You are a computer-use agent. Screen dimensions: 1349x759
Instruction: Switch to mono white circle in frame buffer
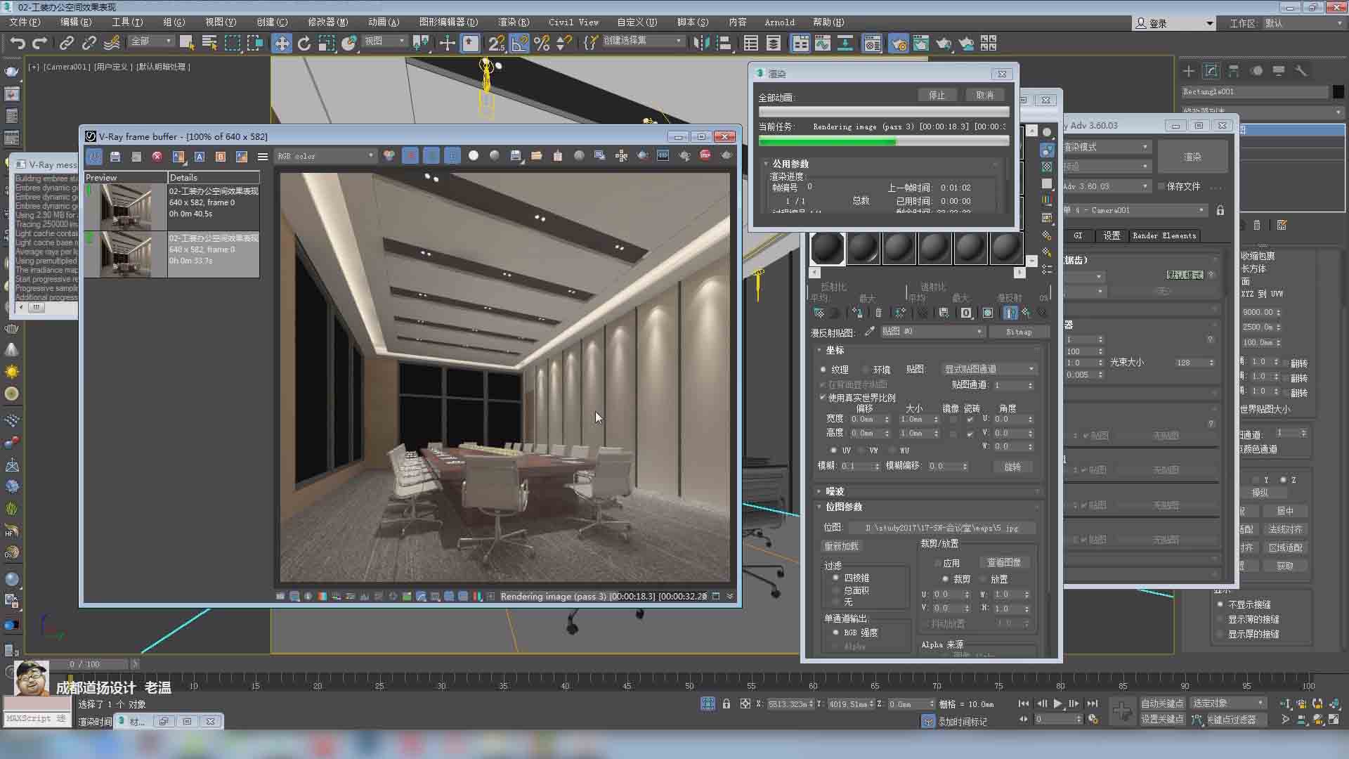click(x=474, y=155)
